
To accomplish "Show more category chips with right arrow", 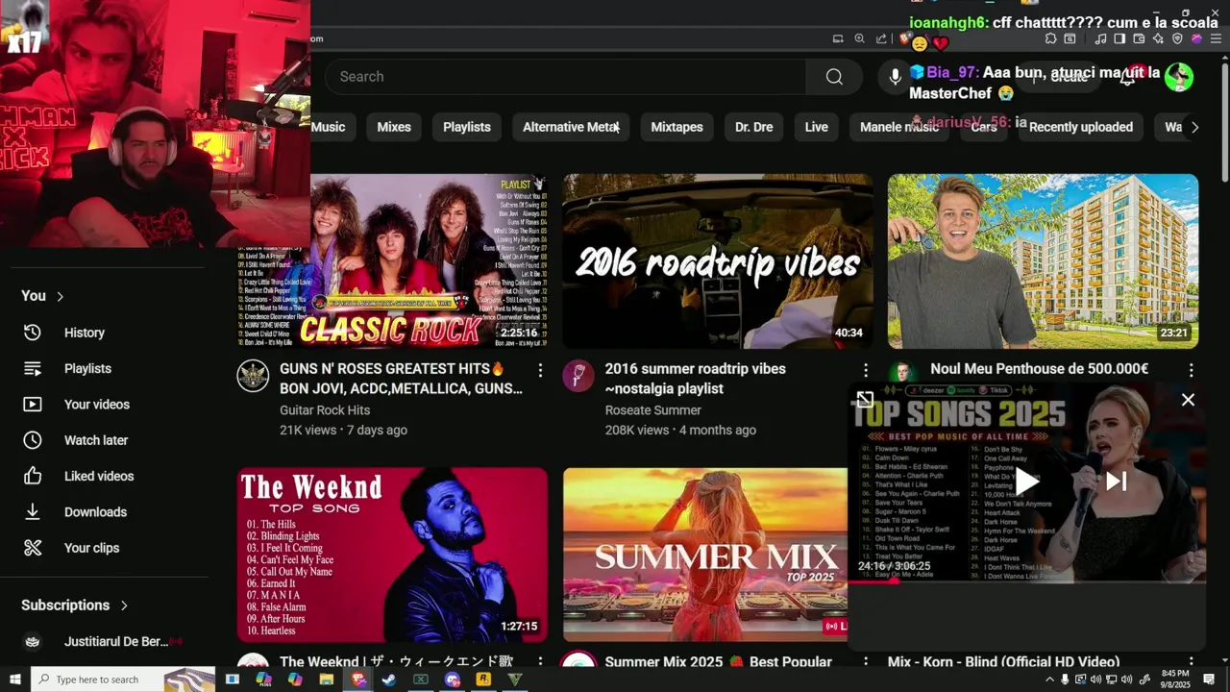I will 1194,127.
